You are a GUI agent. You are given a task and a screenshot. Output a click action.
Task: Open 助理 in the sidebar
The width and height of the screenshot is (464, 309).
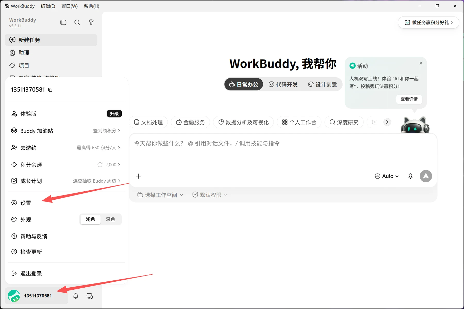51,53
